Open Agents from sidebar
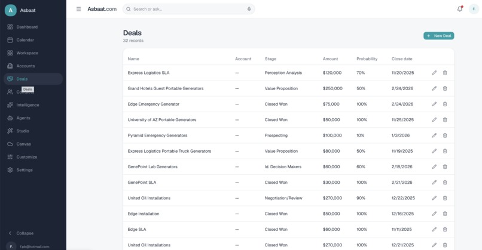Viewport: 482px width, 250px height. point(33,118)
